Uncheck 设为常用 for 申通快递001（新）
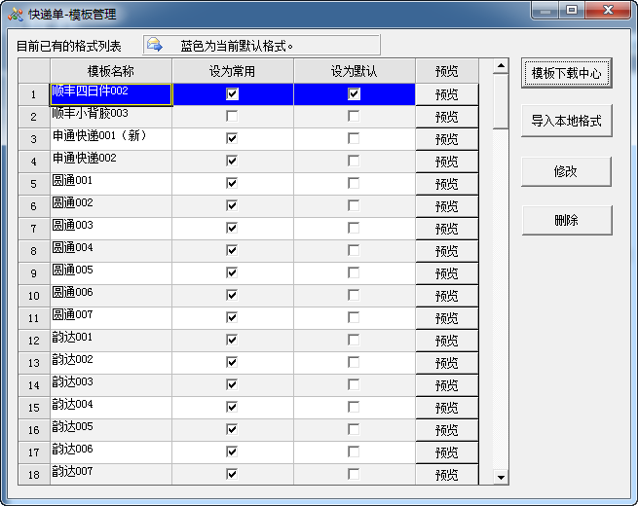This screenshot has height=506, width=638. click(x=232, y=138)
